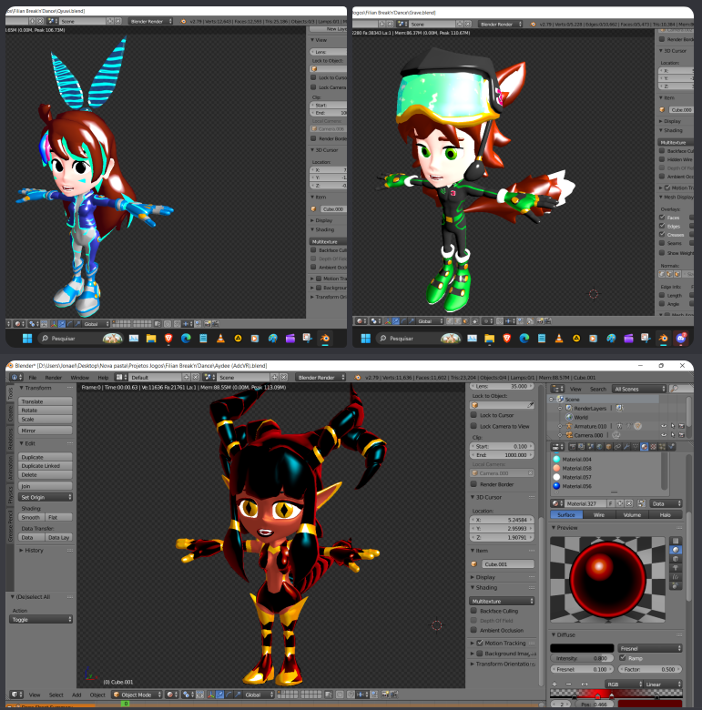Expand the Display panel in bottom window
The image size is (702, 710).
coord(483,577)
